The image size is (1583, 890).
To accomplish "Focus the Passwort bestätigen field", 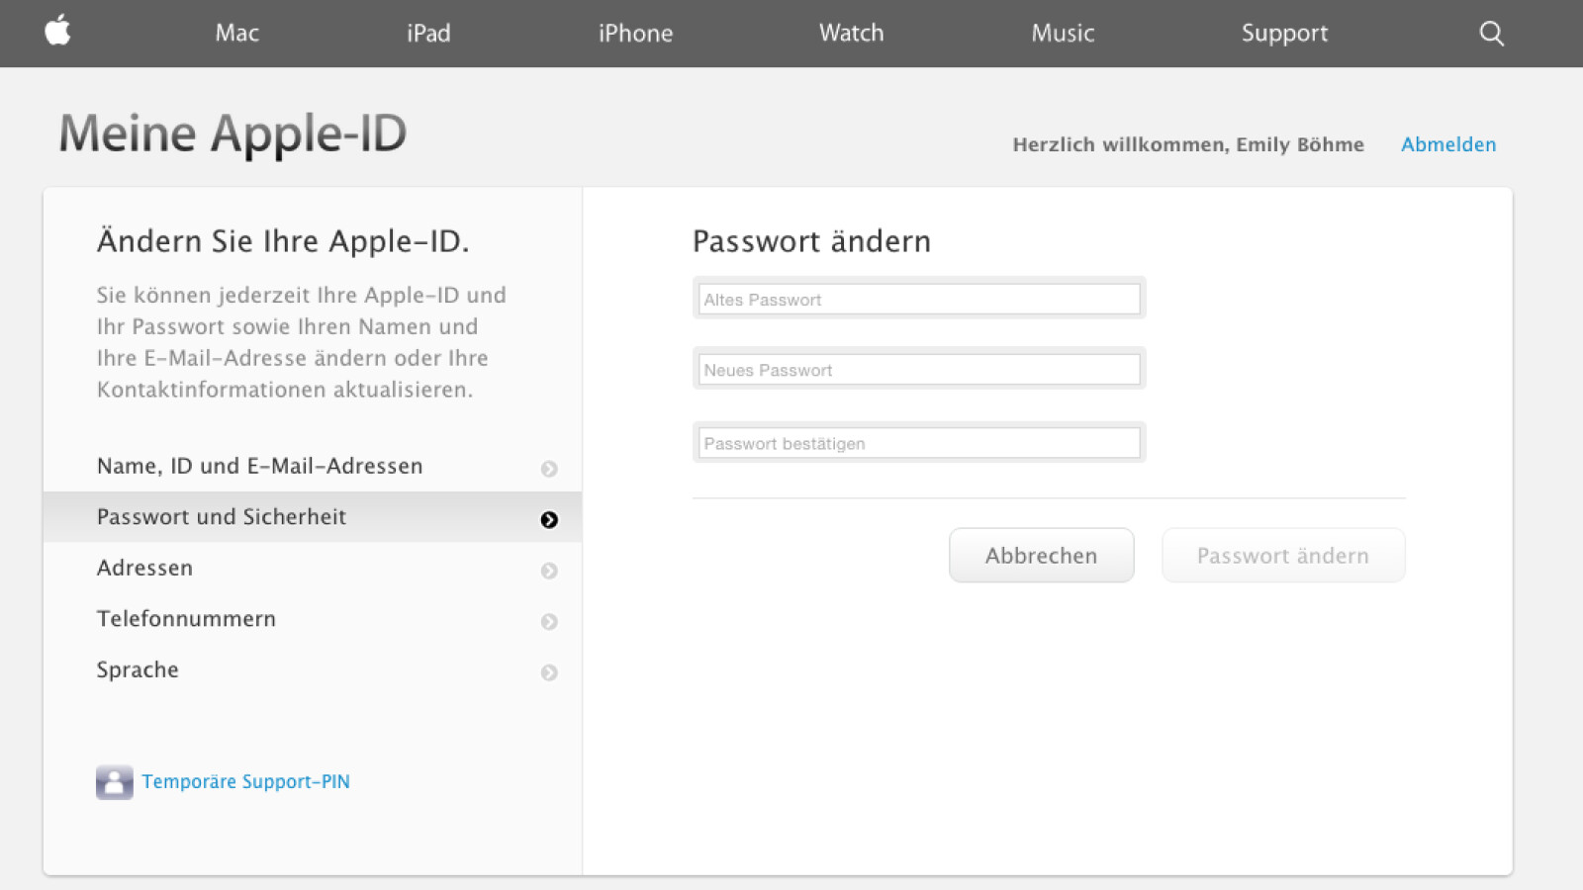I will click(919, 443).
